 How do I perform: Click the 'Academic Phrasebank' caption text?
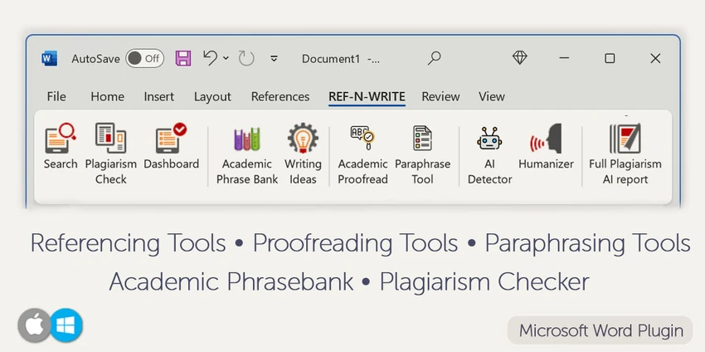(231, 282)
